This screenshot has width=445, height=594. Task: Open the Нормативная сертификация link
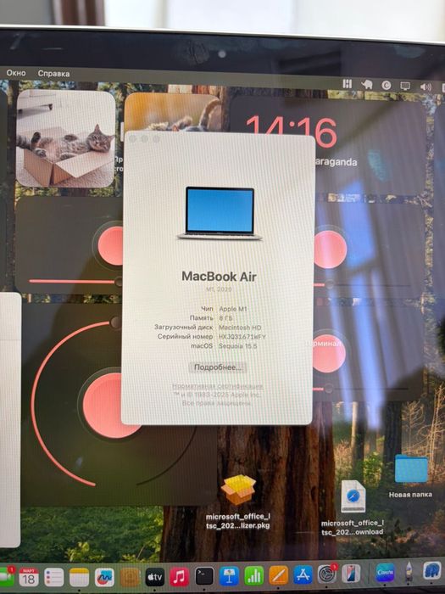pyautogui.click(x=217, y=386)
